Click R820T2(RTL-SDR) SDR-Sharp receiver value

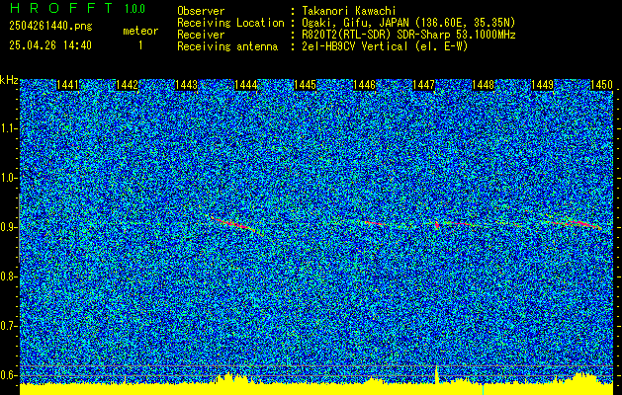[x=406, y=35]
